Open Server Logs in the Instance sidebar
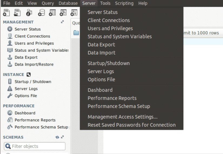This screenshot has height=154, width=223. coord(26,89)
